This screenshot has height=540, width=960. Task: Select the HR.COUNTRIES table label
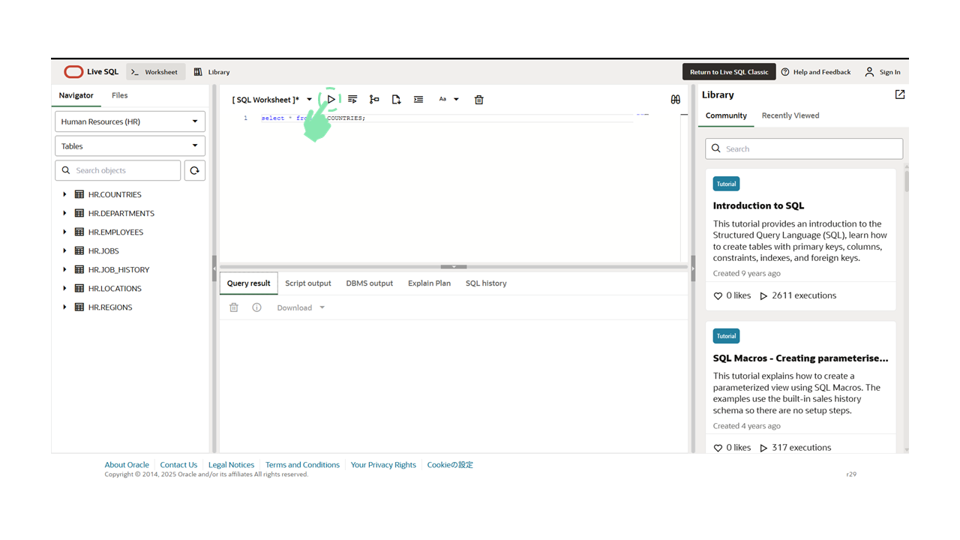point(115,194)
